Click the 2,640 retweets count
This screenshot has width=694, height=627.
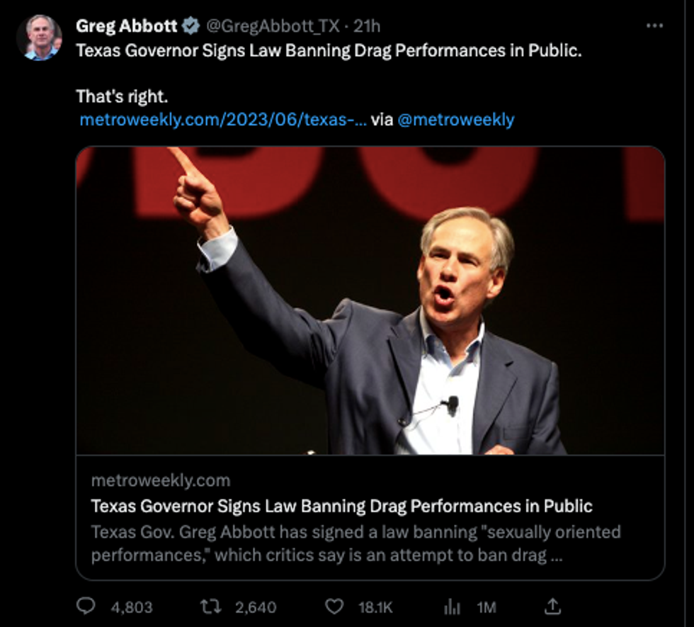coord(255,607)
